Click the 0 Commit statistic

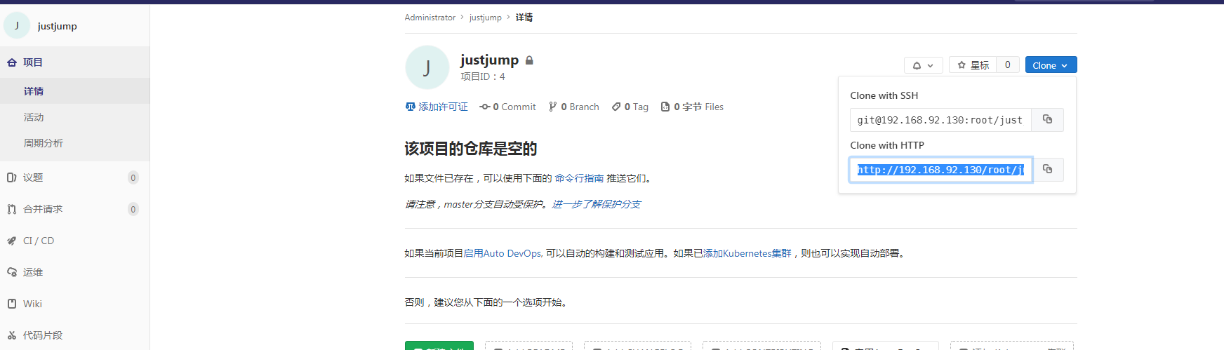point(507,107)
